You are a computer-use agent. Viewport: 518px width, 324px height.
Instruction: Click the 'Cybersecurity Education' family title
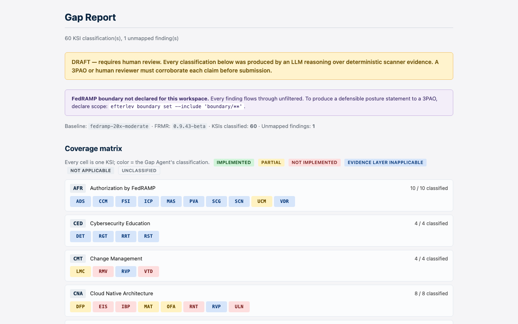[x=120, y=224]
